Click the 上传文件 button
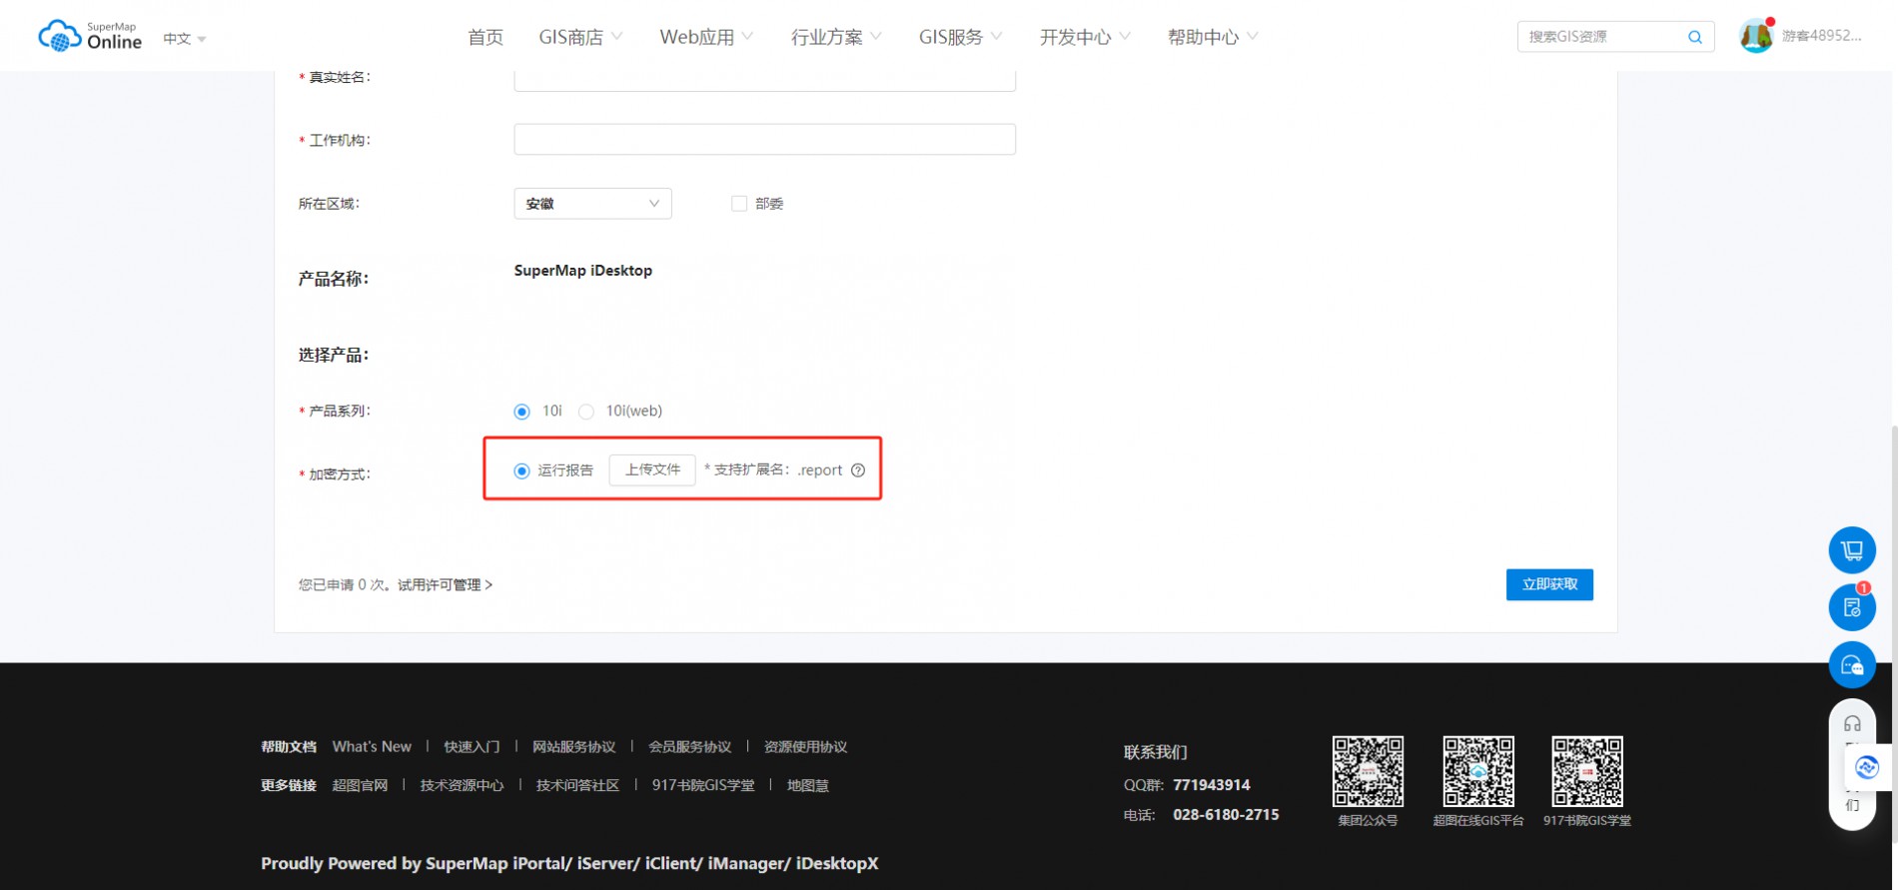 tap(652, 469)
